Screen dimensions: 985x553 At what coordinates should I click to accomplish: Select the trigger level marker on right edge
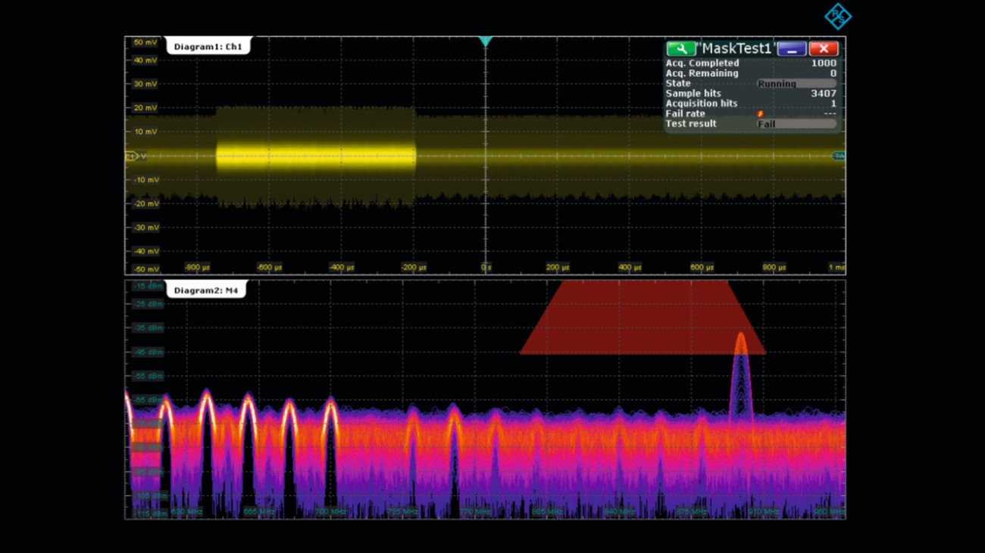839,156
